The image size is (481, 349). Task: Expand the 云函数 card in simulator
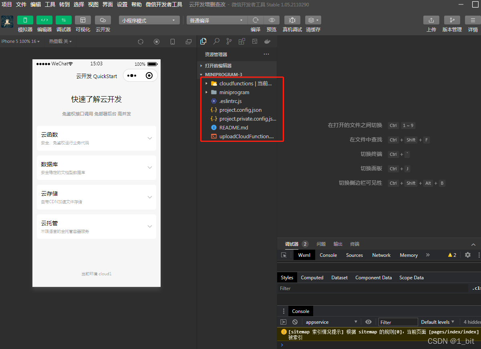[x=97, y=138]
